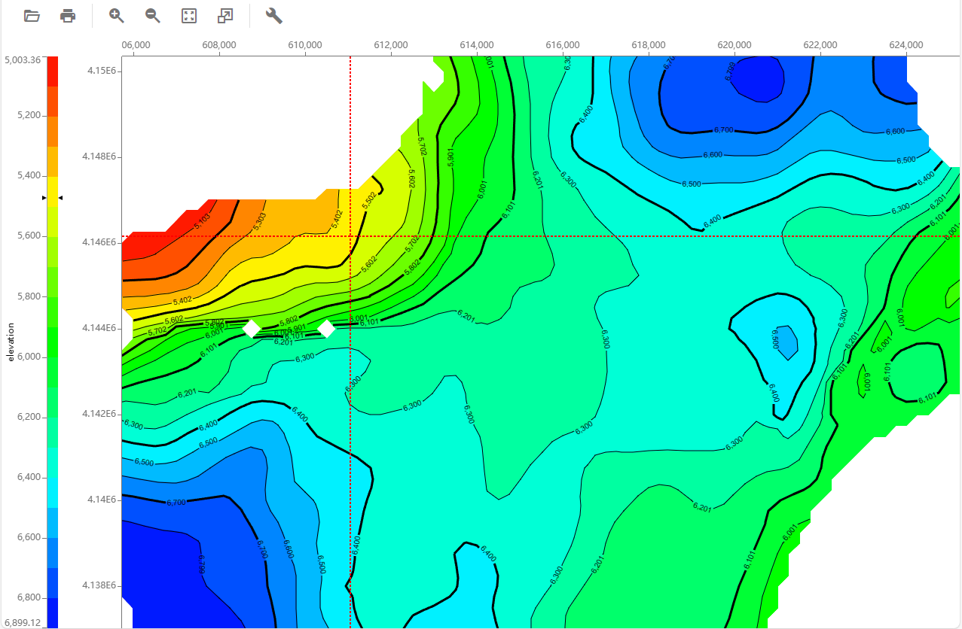The width and height of the screenshot is (962, 629).
Task: Fit the map to the window
Action: (x=189, y=16)
